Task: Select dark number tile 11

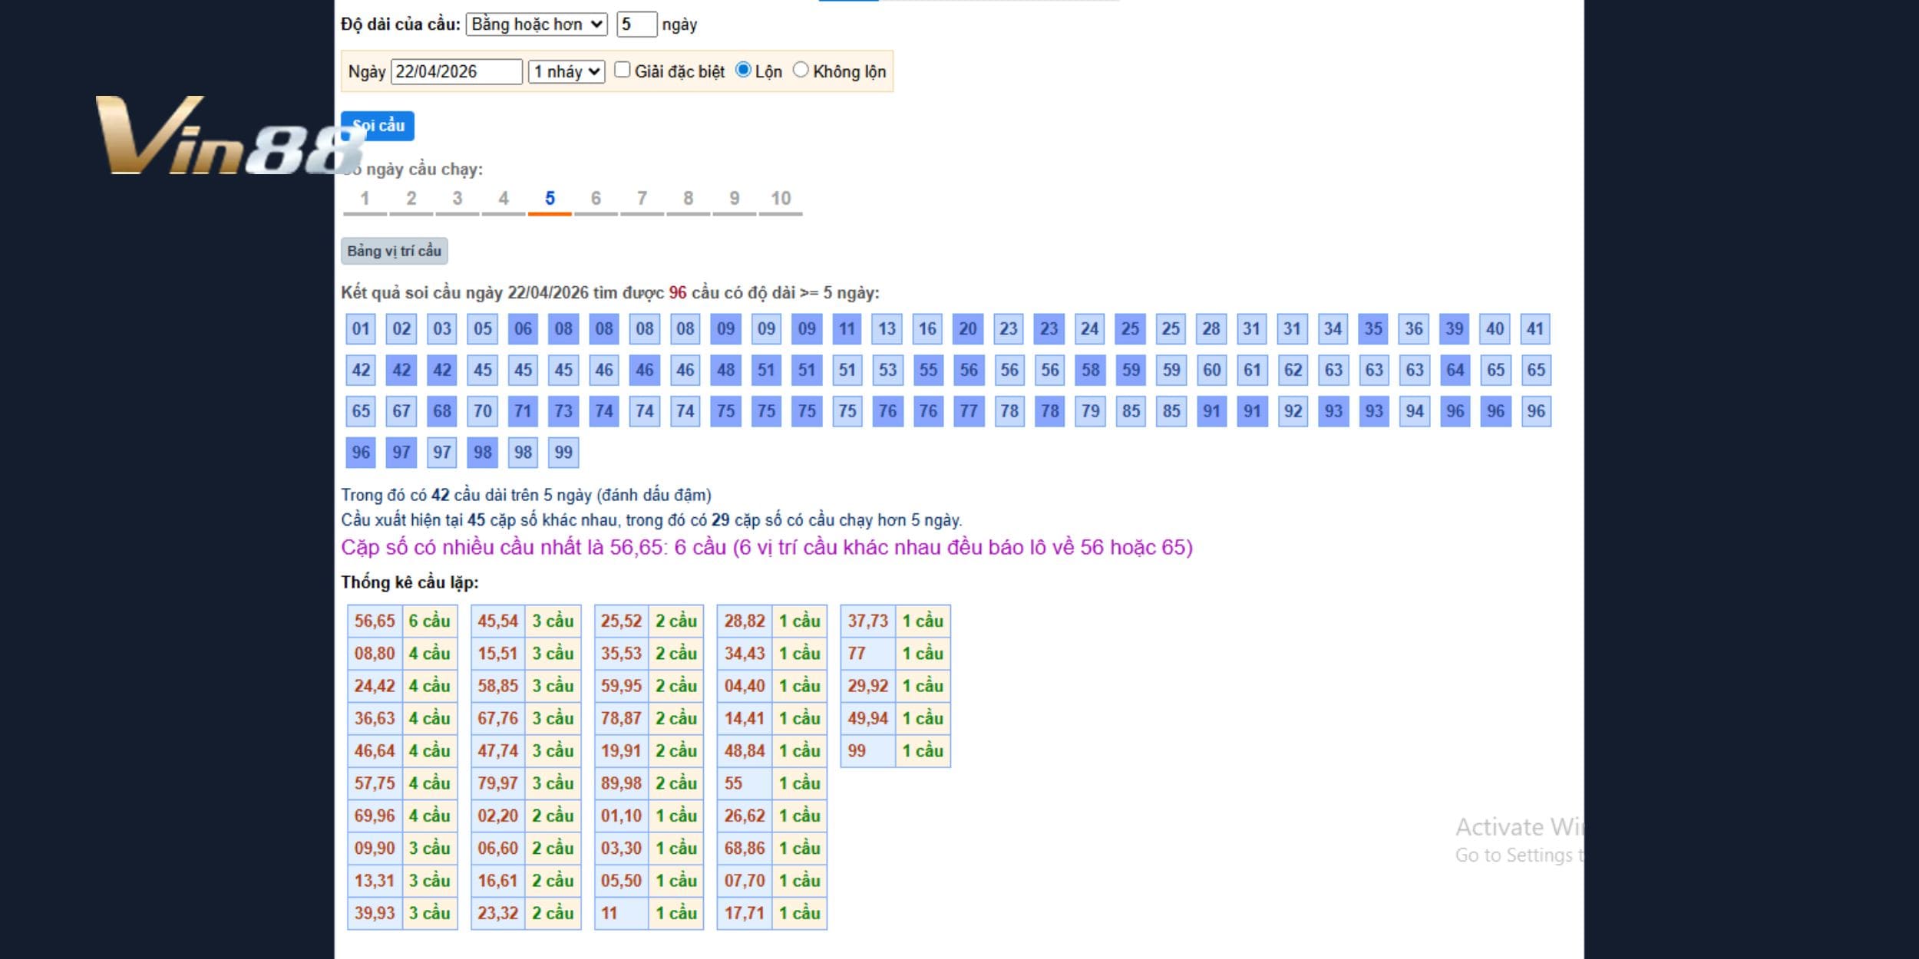Action: click(x=847, y=329)
